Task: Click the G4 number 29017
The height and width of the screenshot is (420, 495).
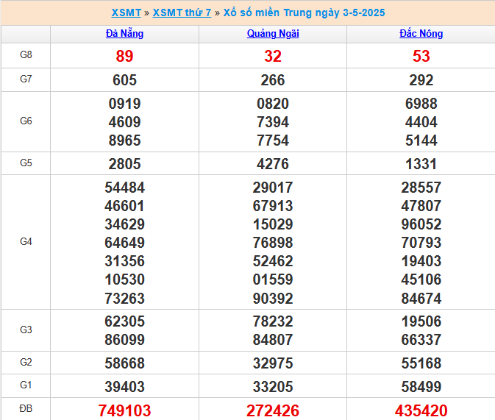Action: tap(273, 188)
